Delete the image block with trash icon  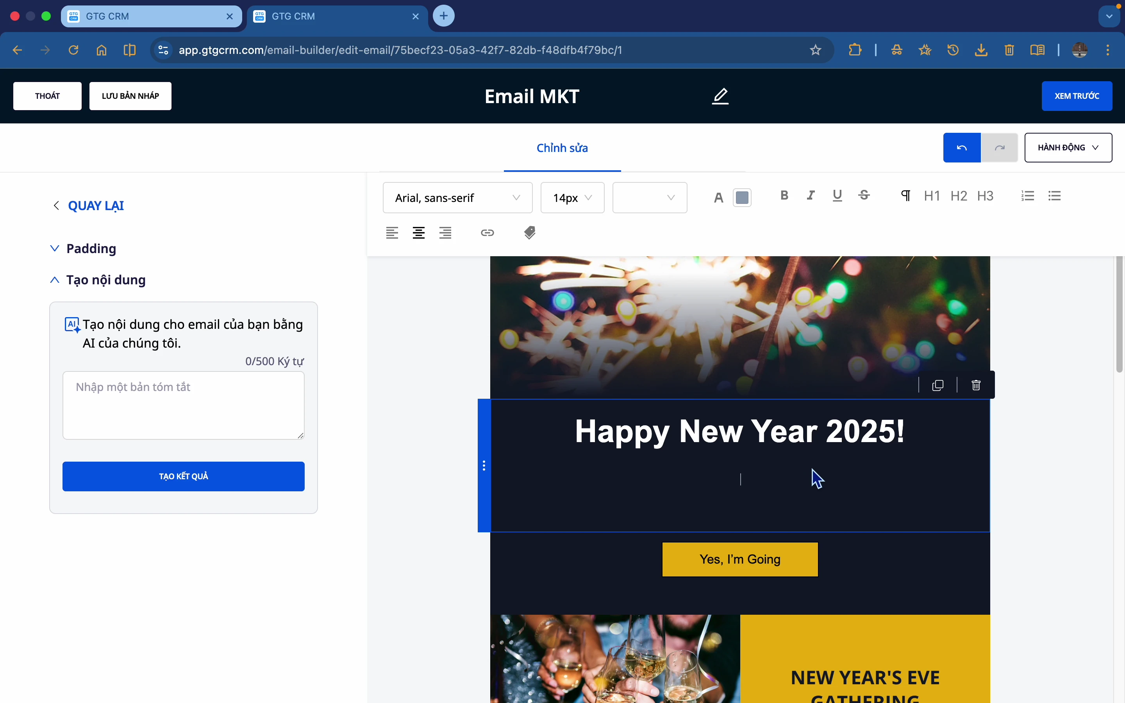click(x=975, y=385)
